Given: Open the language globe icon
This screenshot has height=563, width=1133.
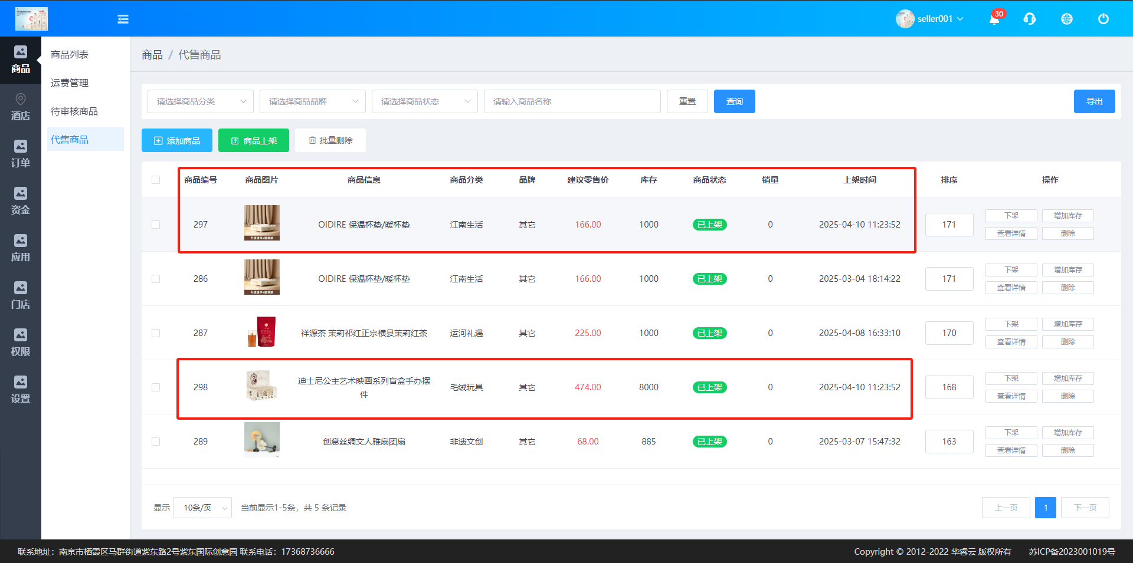Looking at the screenshot, I should point(1066,19).
